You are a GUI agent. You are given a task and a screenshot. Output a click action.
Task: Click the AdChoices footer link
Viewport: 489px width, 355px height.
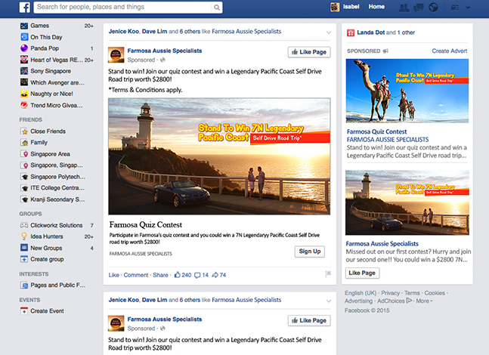[x=395, y=301]
